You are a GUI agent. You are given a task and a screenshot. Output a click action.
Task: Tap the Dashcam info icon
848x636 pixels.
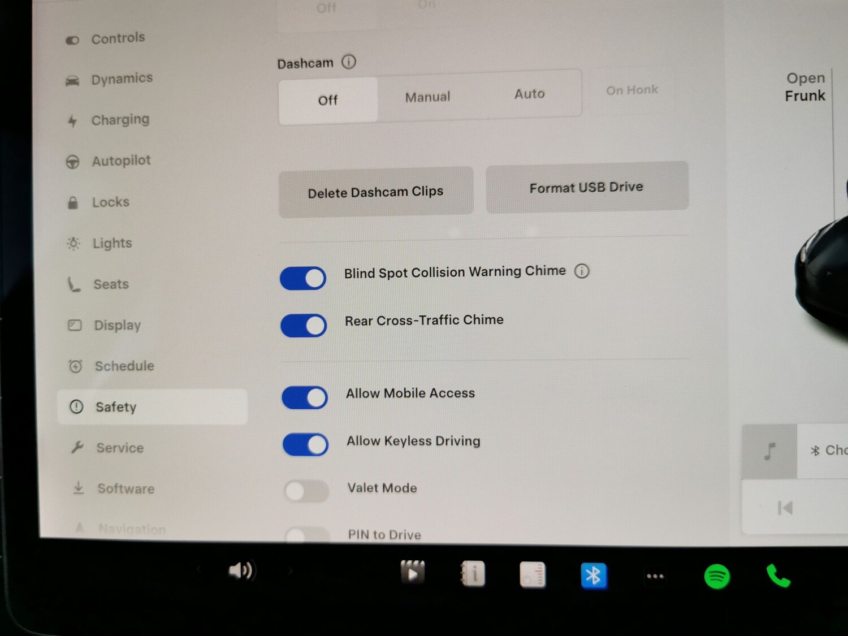pos(349,62)
